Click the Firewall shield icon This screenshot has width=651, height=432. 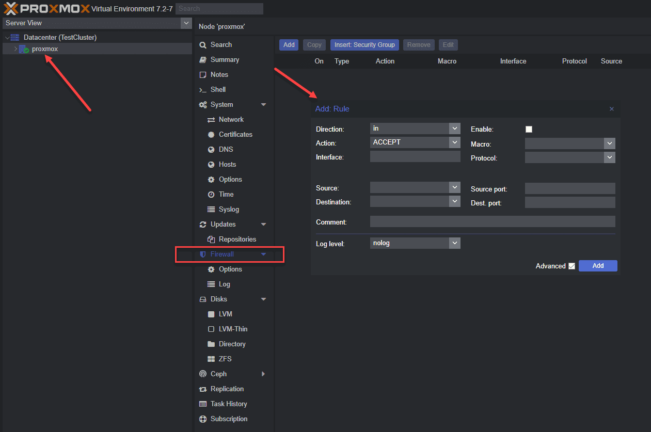click(x=203, y=254)
